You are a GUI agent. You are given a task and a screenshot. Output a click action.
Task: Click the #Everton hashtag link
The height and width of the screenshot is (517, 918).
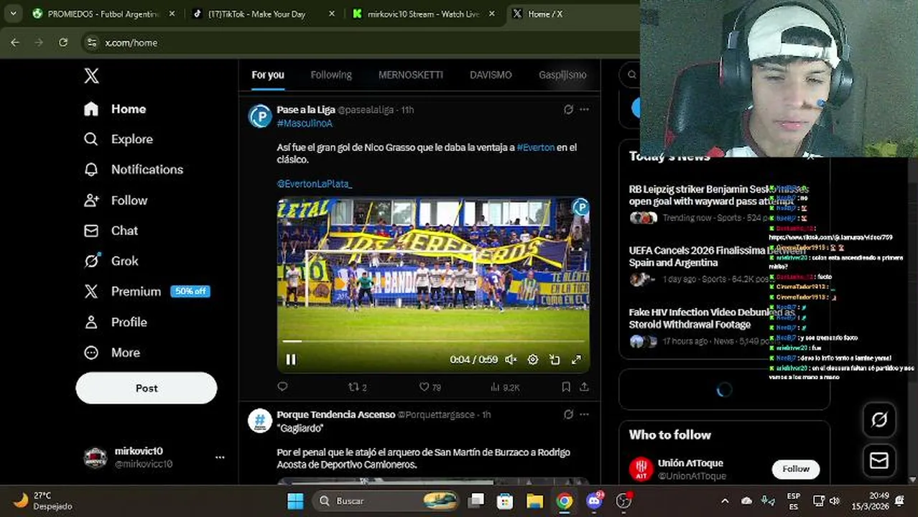coord(536,147)
